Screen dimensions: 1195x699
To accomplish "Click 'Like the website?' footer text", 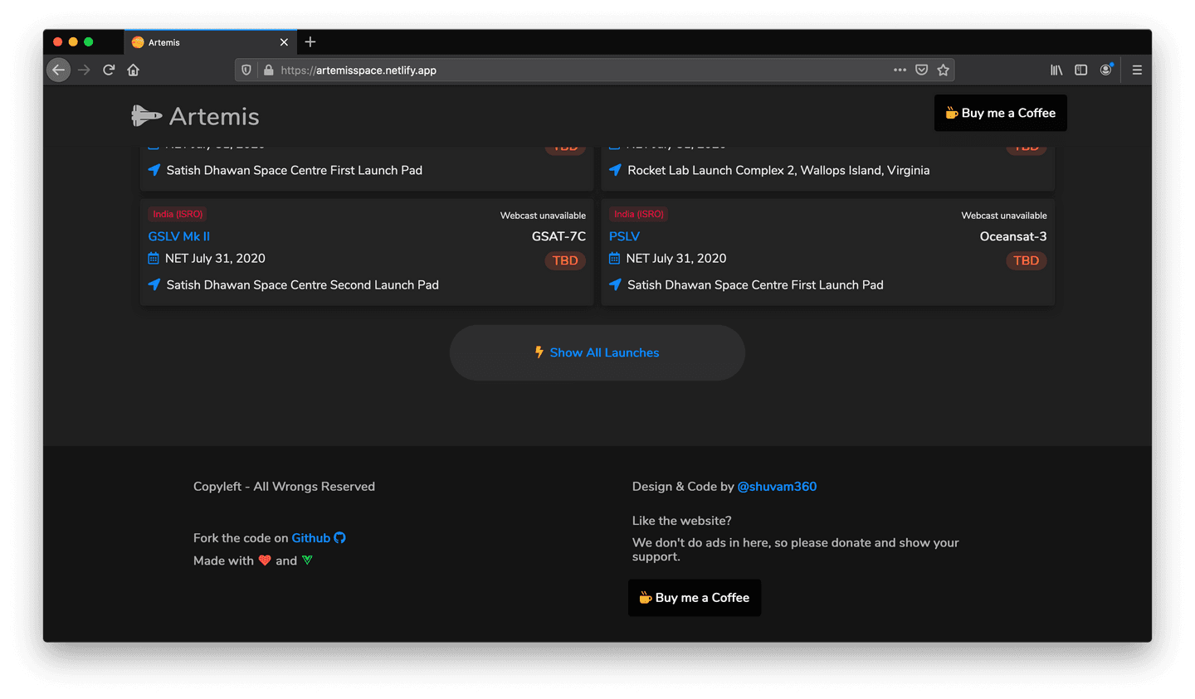I will pyautogui.click(x=682, y=521).
